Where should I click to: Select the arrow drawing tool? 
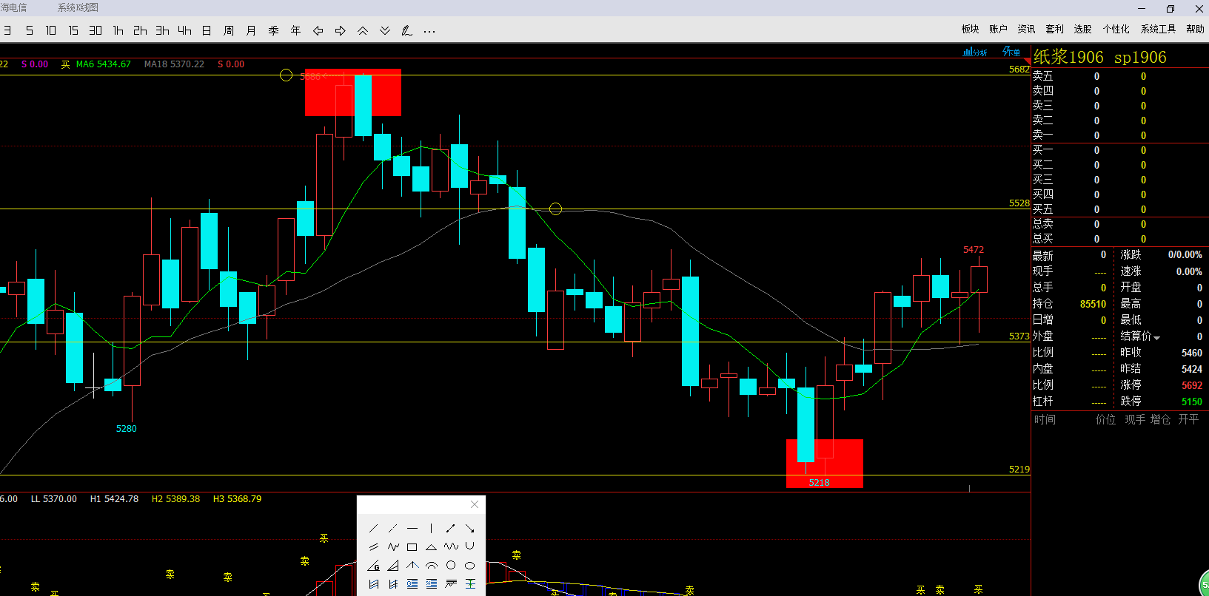coord(470,528)
